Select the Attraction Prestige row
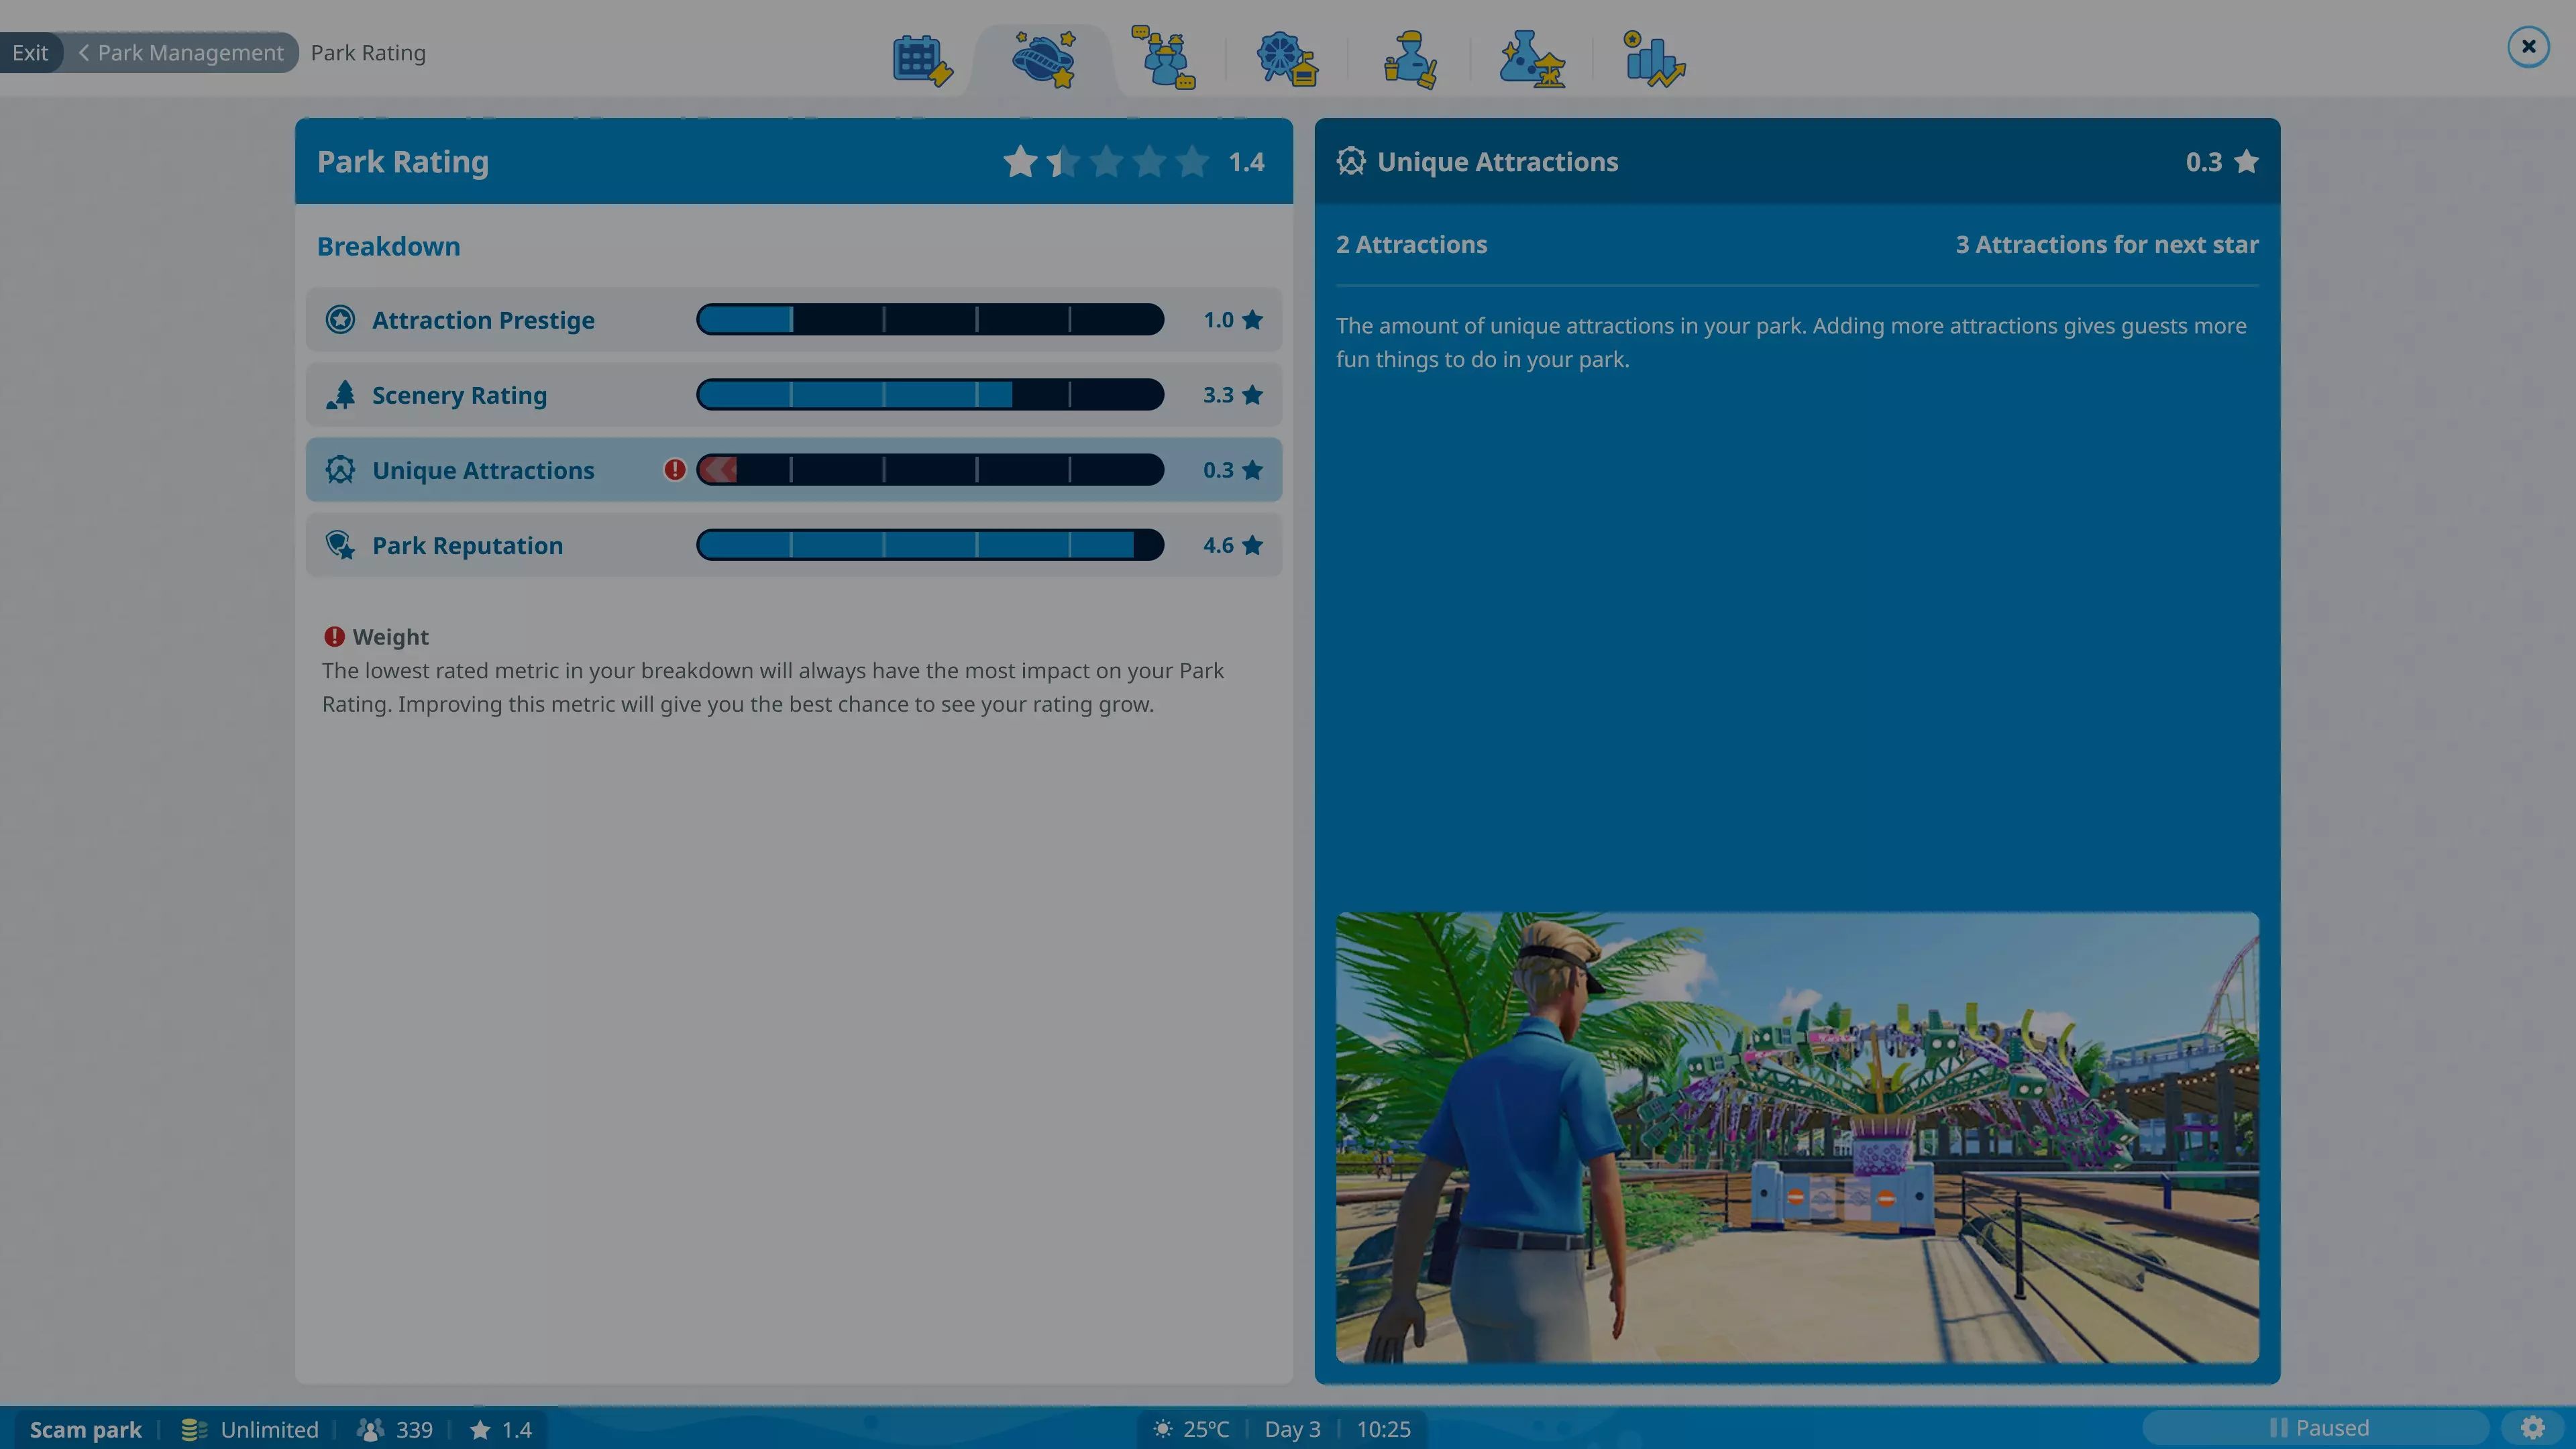 pos(483,320)
